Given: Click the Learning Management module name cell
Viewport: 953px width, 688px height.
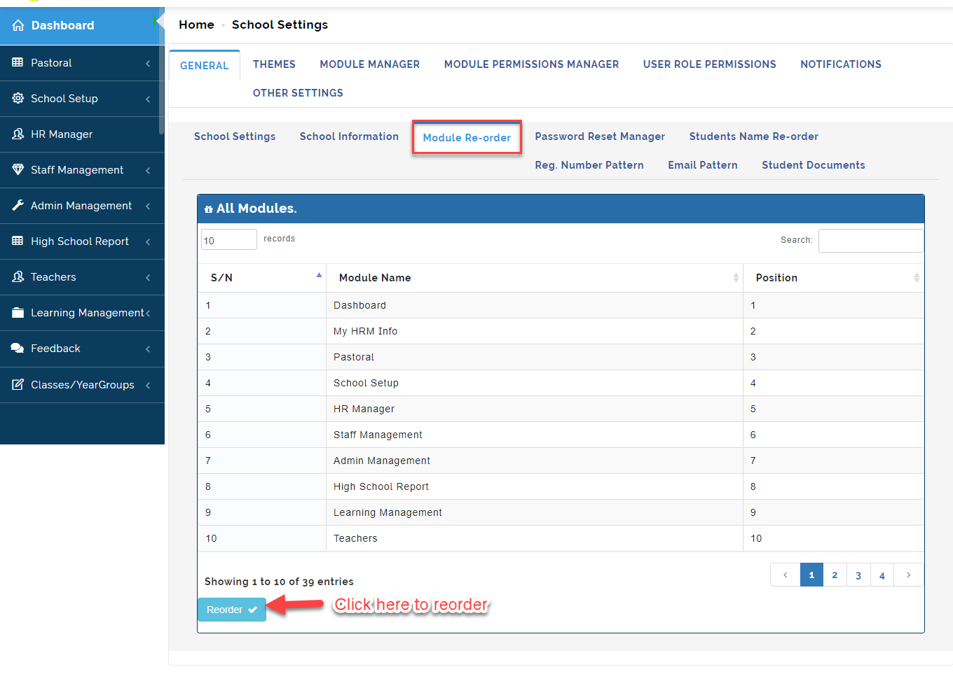Looking at the screenshot, I should [535, 512].
